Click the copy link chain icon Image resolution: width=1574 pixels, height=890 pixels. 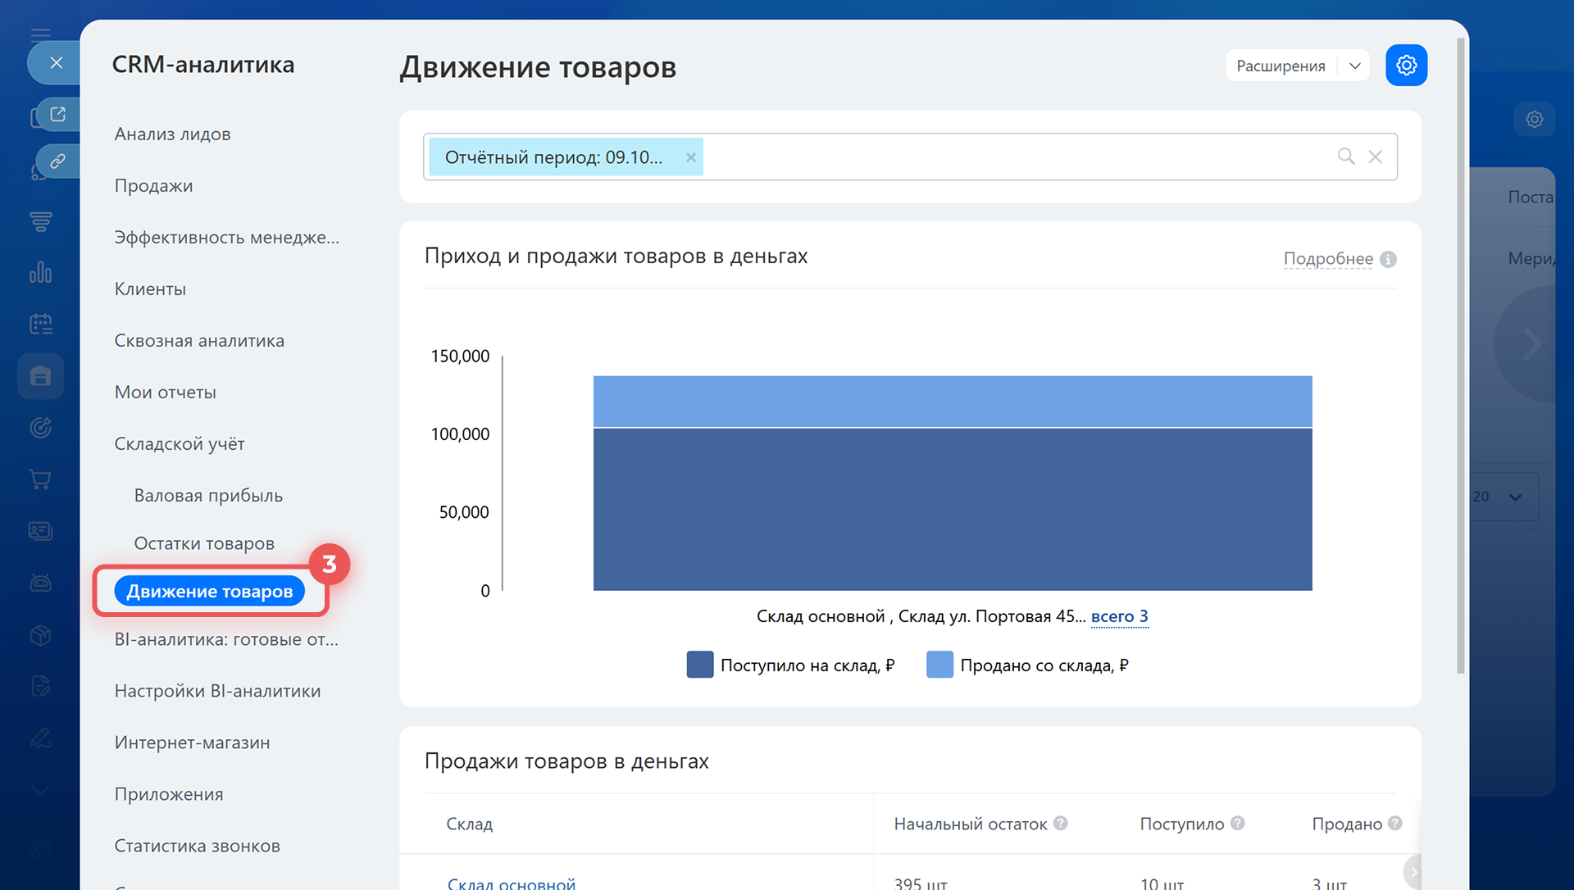pos(57,161)
